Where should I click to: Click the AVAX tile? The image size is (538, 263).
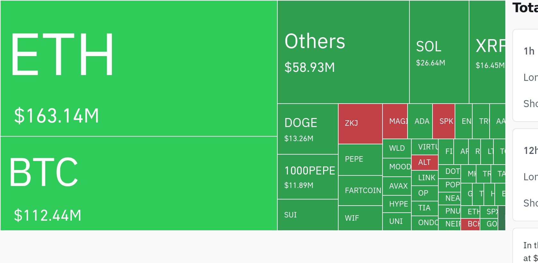point(397,186)
